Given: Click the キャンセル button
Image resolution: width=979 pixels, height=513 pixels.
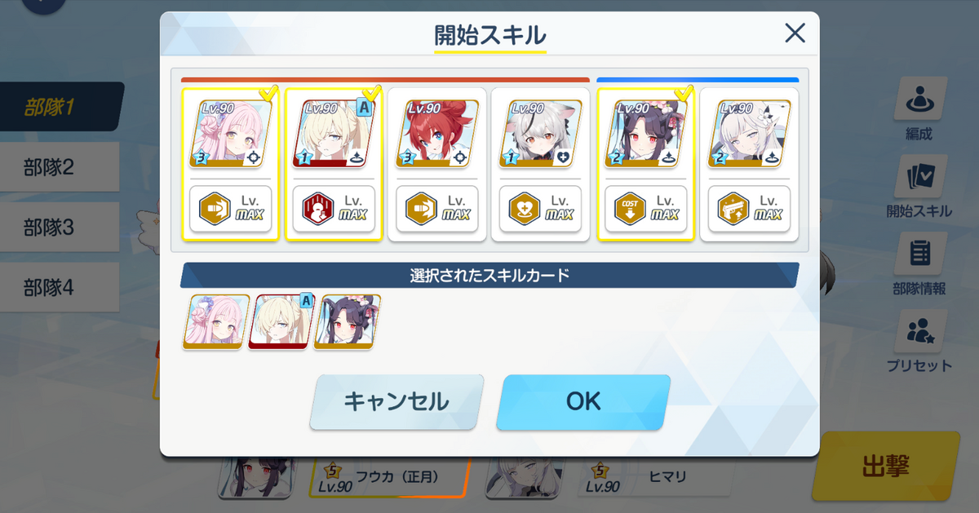Looking at the screenshot, I should [x=396, y=402].
